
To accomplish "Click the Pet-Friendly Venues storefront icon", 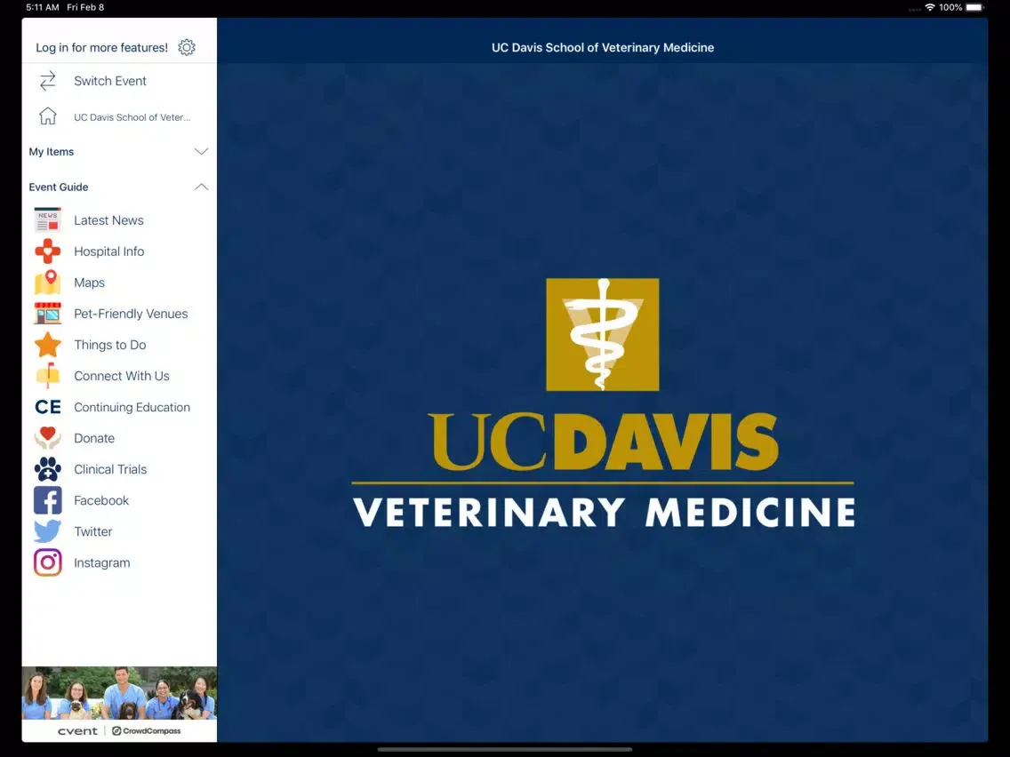I will [x=48, y=313].
